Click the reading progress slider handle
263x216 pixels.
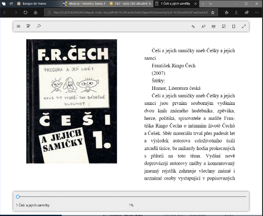coord(18,196)
